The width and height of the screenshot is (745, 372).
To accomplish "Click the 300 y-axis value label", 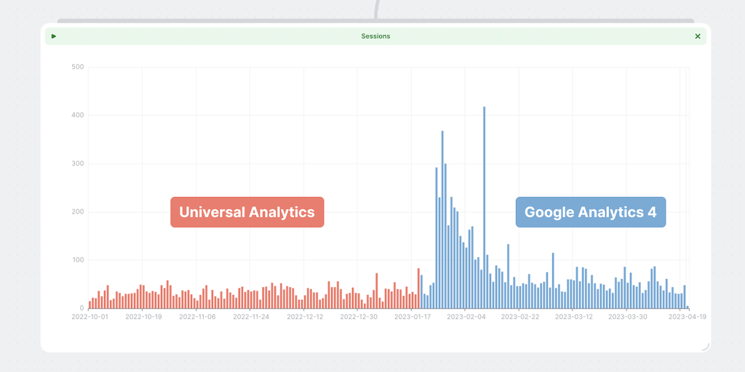I will 78,163.
